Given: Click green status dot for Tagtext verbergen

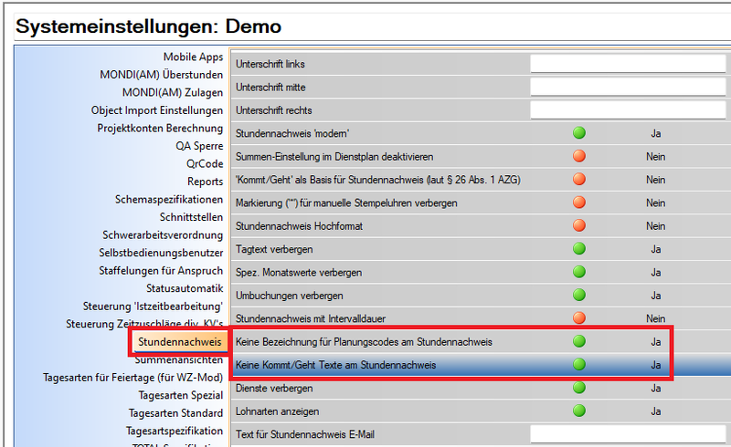Looking at the screenshot, I should pos(578,249).
